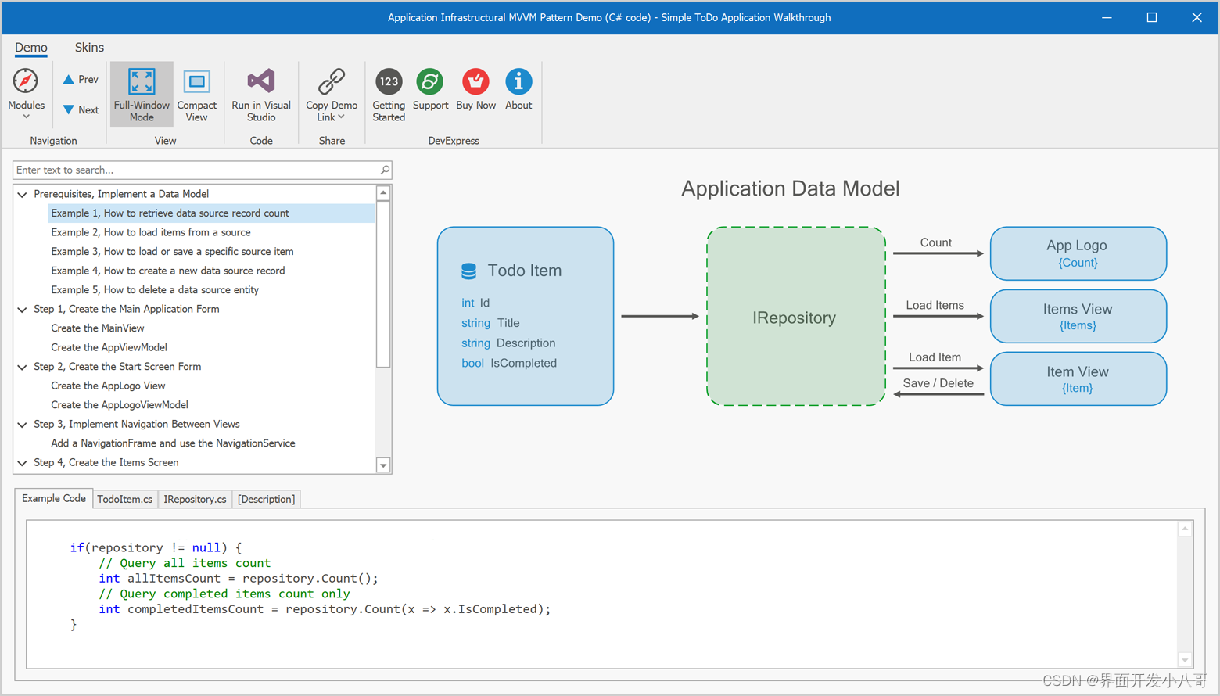Collapse Prerequisites, Implement a Data Model node
The width and height of the screenshot is (1220, 696).
[x=23, y=194]
